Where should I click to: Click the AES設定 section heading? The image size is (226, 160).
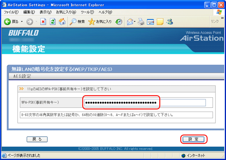click(x=22, y=76)
